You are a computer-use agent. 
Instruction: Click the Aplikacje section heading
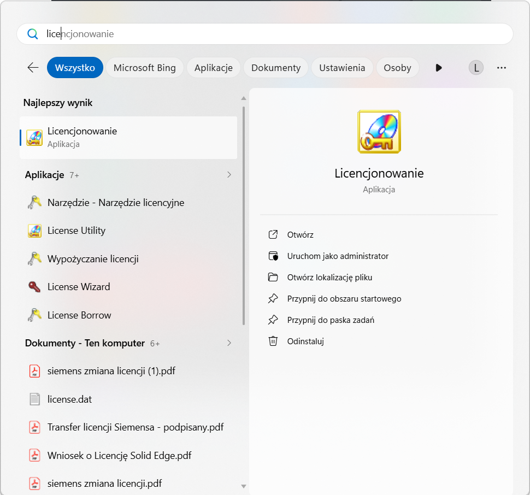pyautogui.click(x=45, y=175)
